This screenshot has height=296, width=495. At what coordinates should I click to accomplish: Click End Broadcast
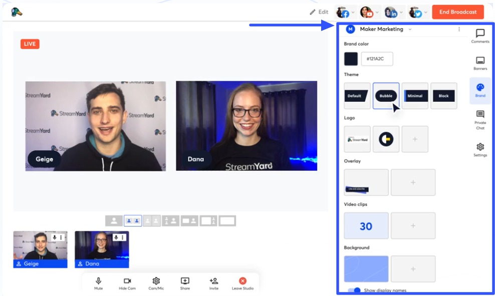tap(457, 12)
